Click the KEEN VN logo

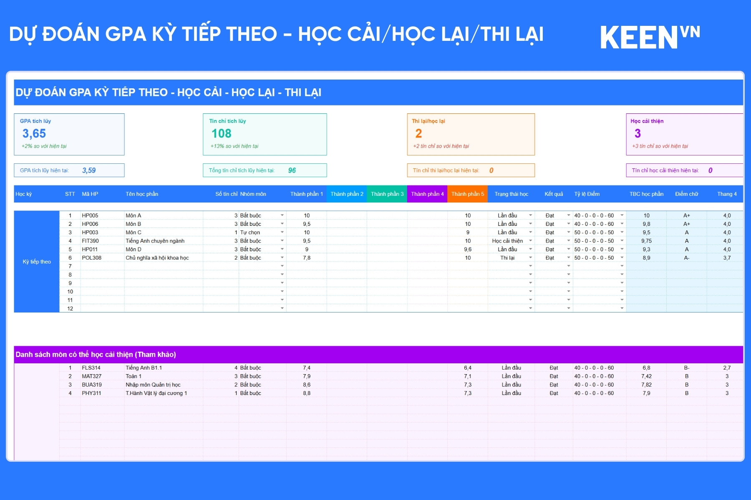point(649,37)
